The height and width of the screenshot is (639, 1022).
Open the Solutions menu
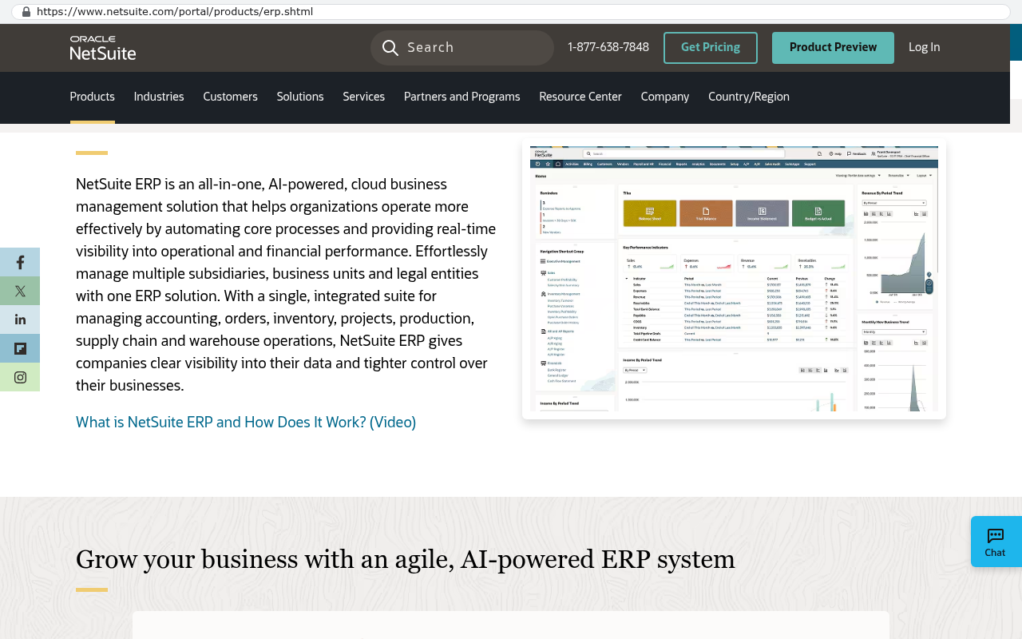click(300, 97)
